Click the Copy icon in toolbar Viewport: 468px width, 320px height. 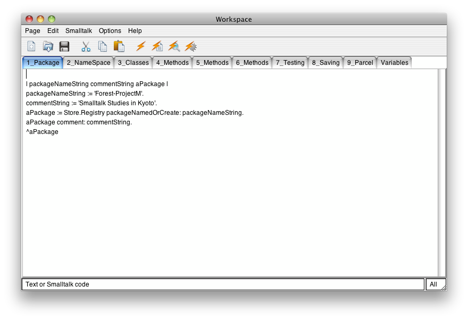click(102, 47)
